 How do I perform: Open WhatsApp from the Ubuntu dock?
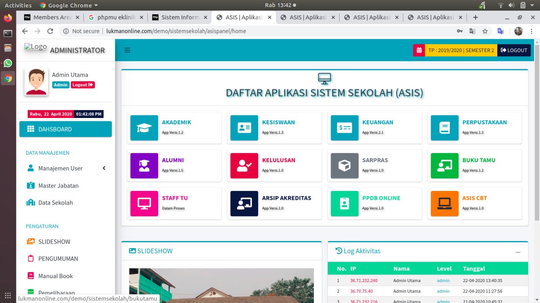click(x=8, y=63)
